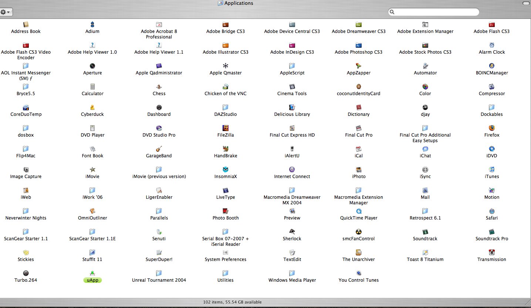Select the Apple Qmaster icon
This screenshot has height=308, width=531.
(x=226, y=66)
